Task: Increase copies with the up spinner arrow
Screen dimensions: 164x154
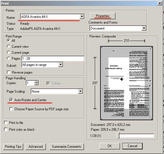Action: [x=36, y=82]
